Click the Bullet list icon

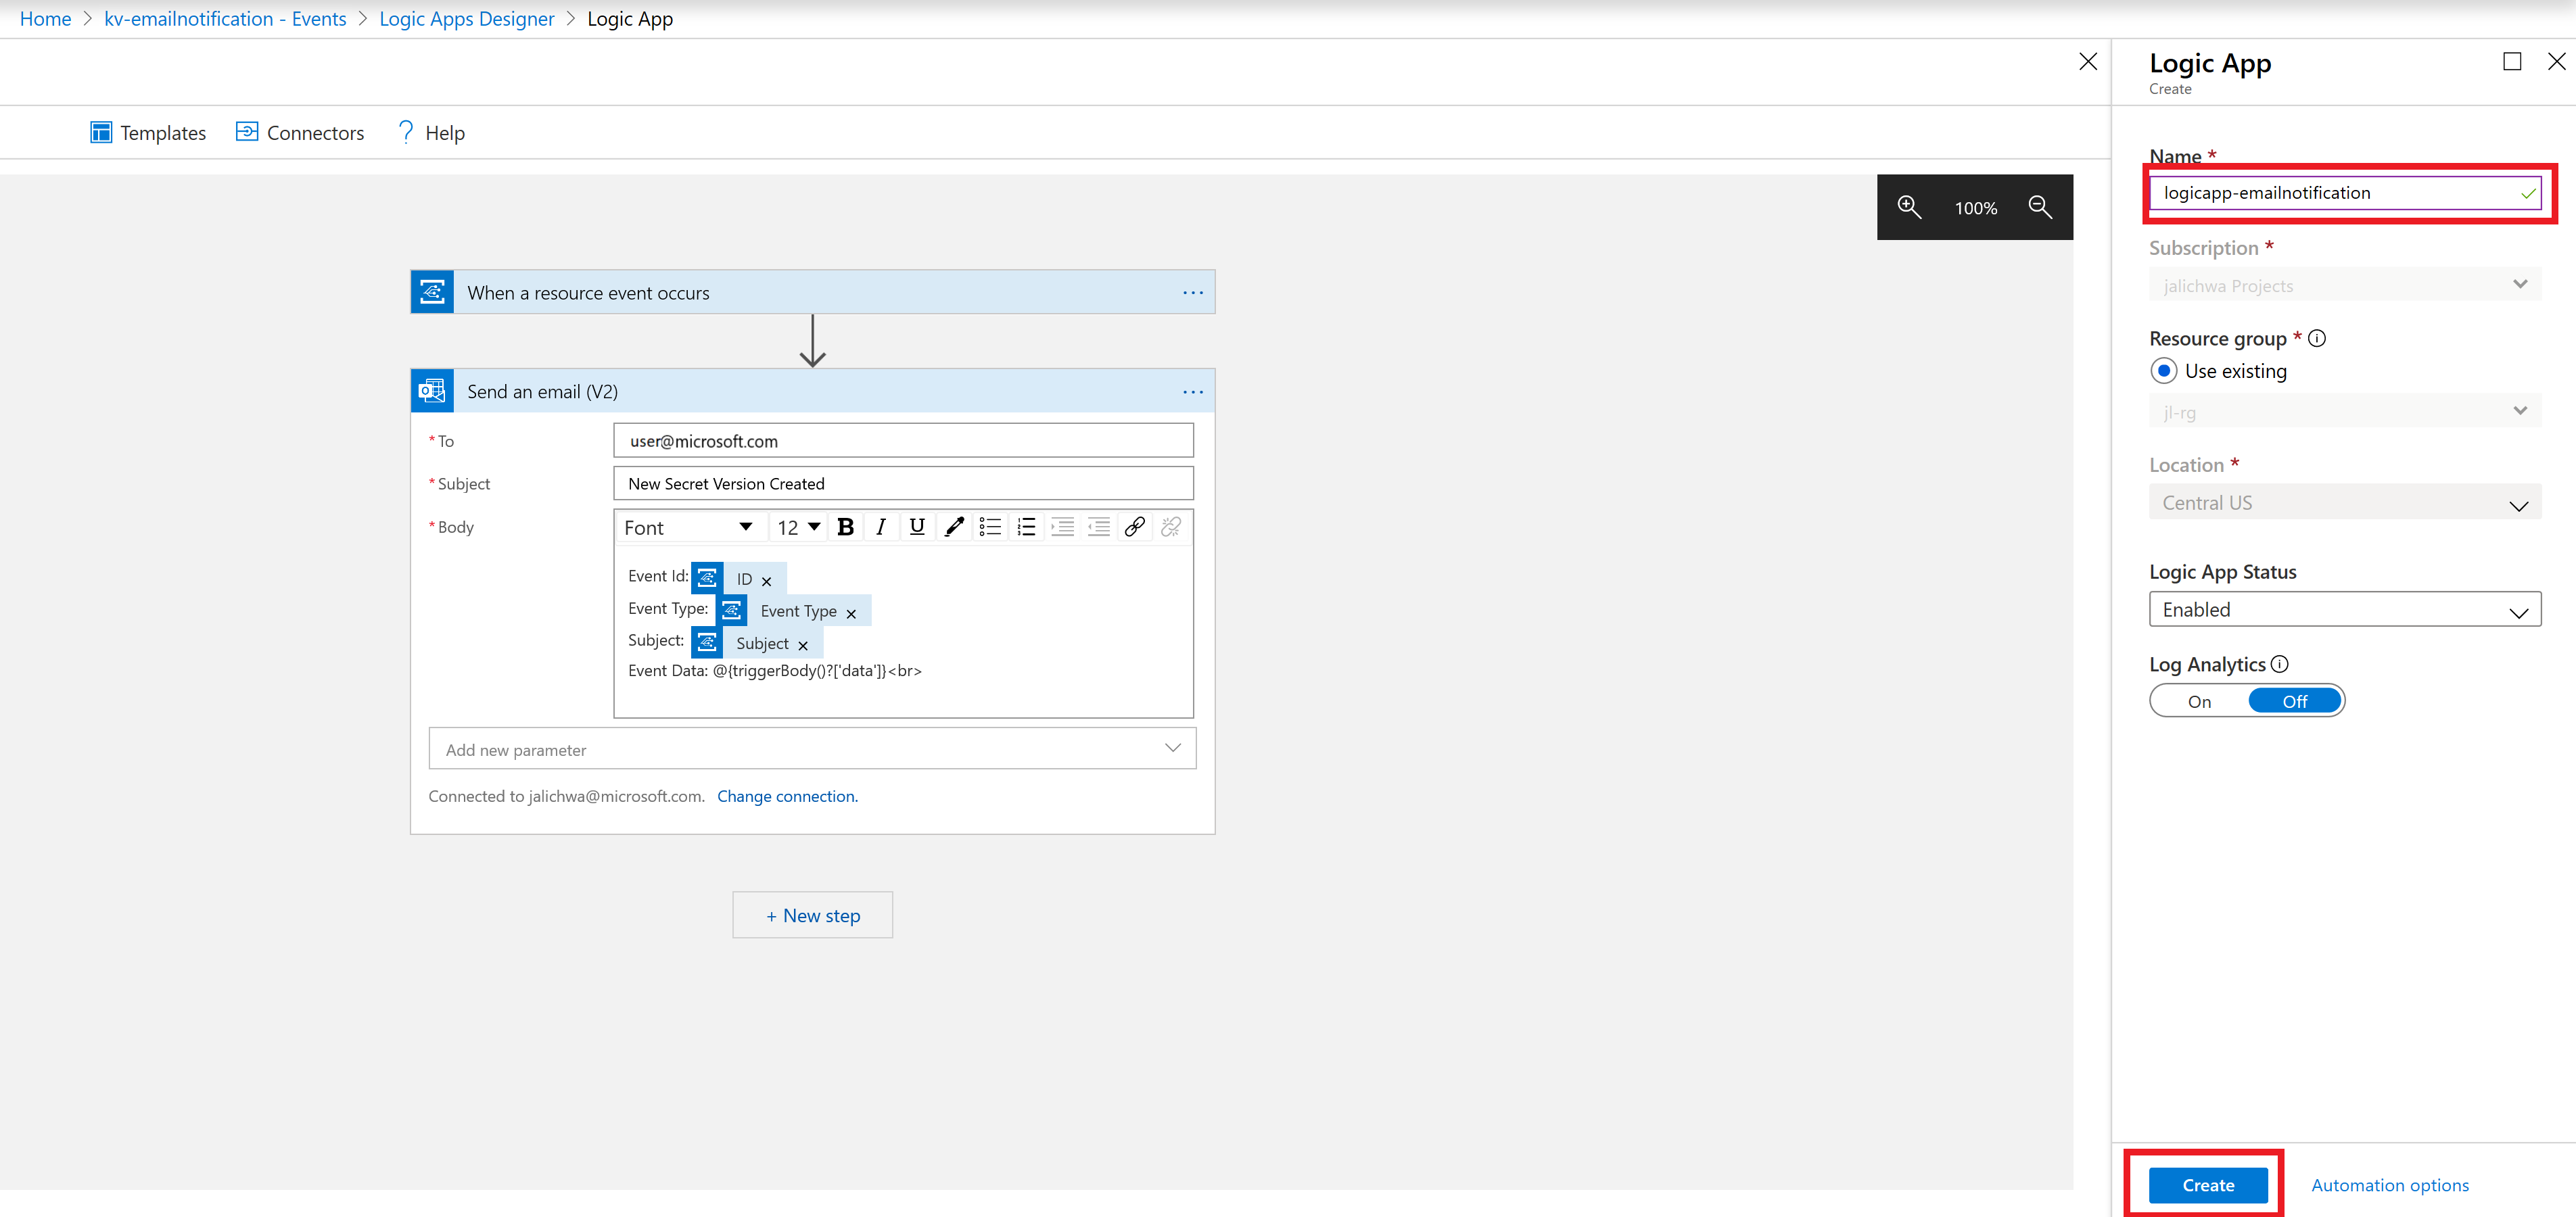[x=991, y=527]
